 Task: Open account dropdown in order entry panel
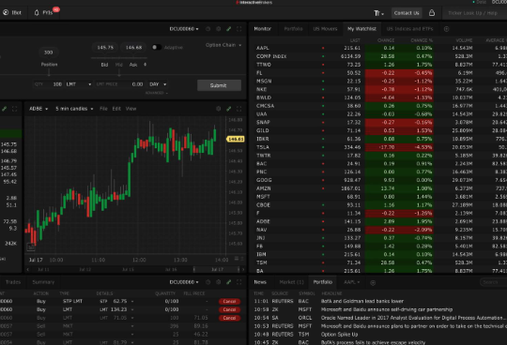coord(184,29)
